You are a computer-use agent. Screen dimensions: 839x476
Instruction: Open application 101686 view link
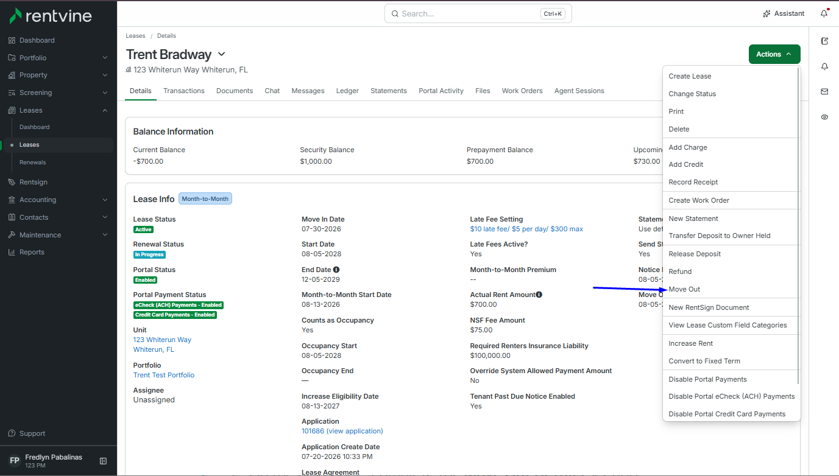(342, 431)
